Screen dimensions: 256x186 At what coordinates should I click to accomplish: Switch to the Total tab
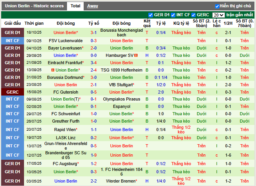pos(76,6)
